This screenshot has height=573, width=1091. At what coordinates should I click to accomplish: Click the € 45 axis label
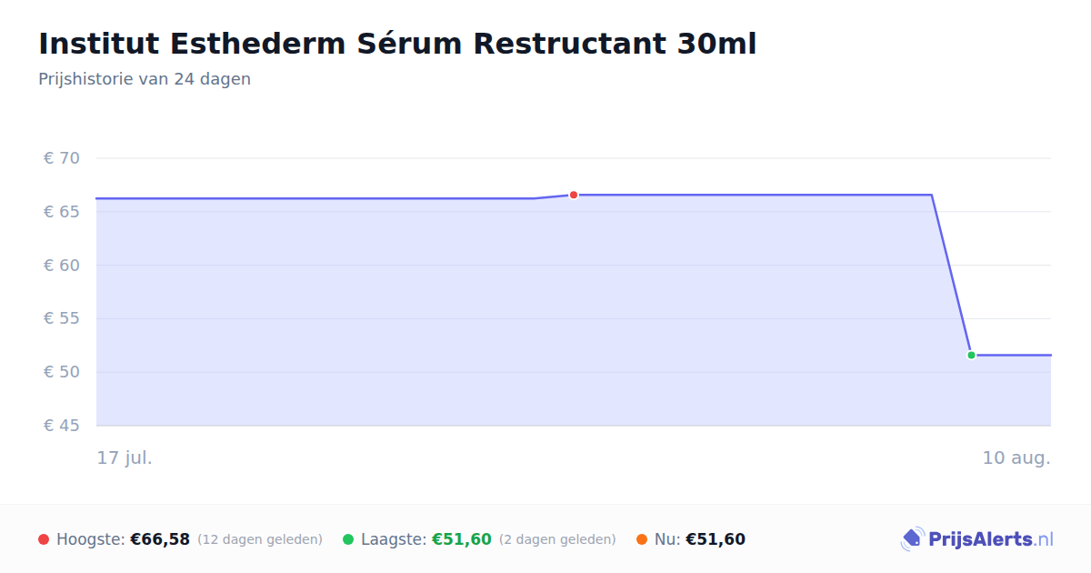(62, 426)
